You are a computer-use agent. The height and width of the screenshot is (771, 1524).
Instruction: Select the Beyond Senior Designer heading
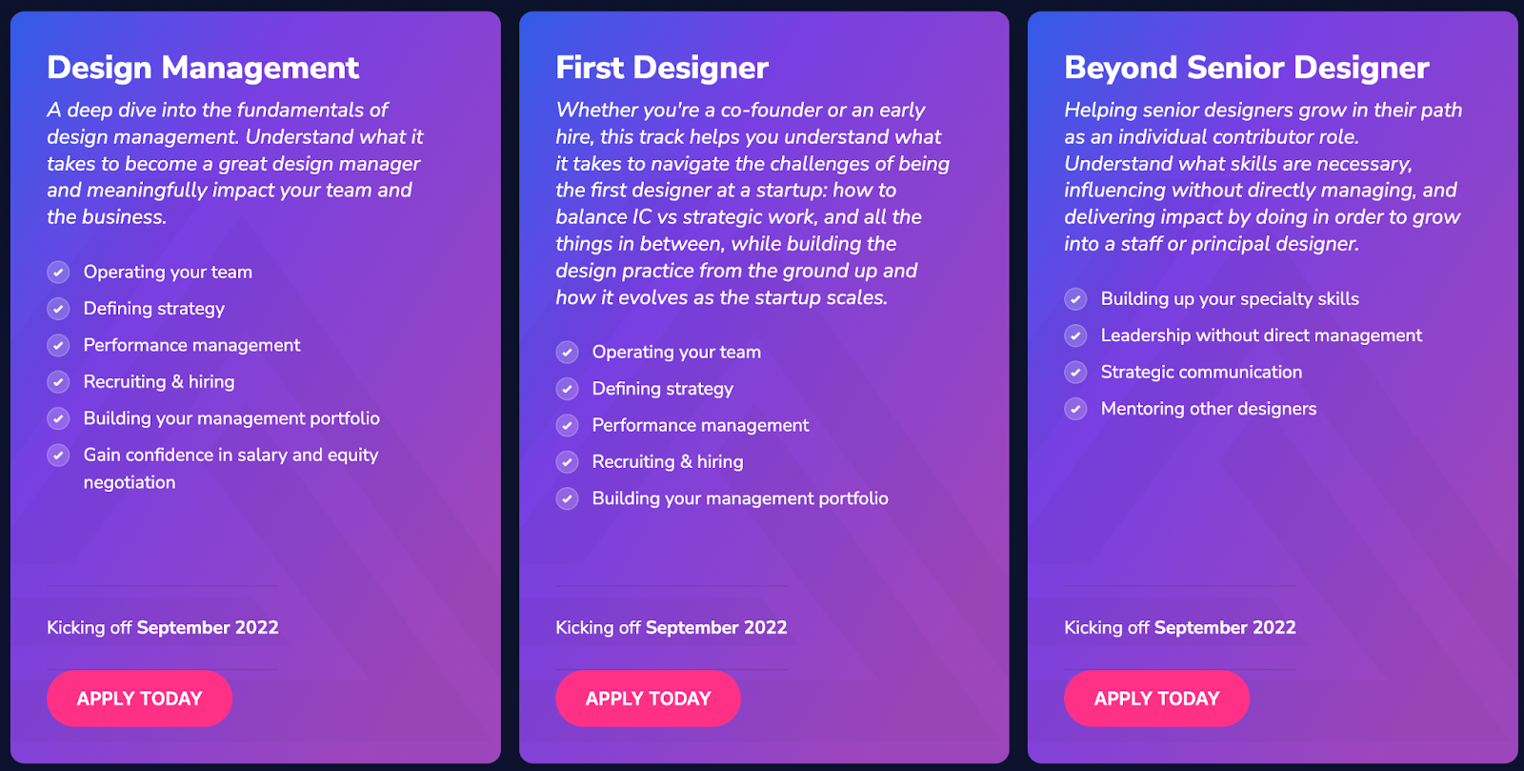[x=1247, y=68]
